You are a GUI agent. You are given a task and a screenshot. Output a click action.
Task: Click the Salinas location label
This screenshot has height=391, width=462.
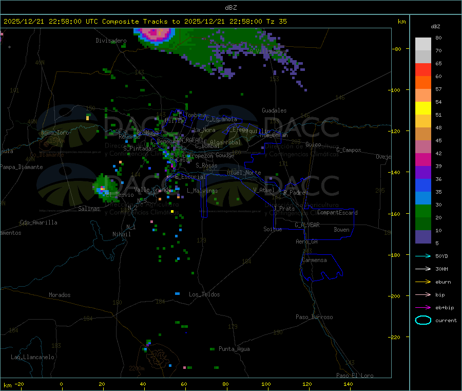(89, 209)
